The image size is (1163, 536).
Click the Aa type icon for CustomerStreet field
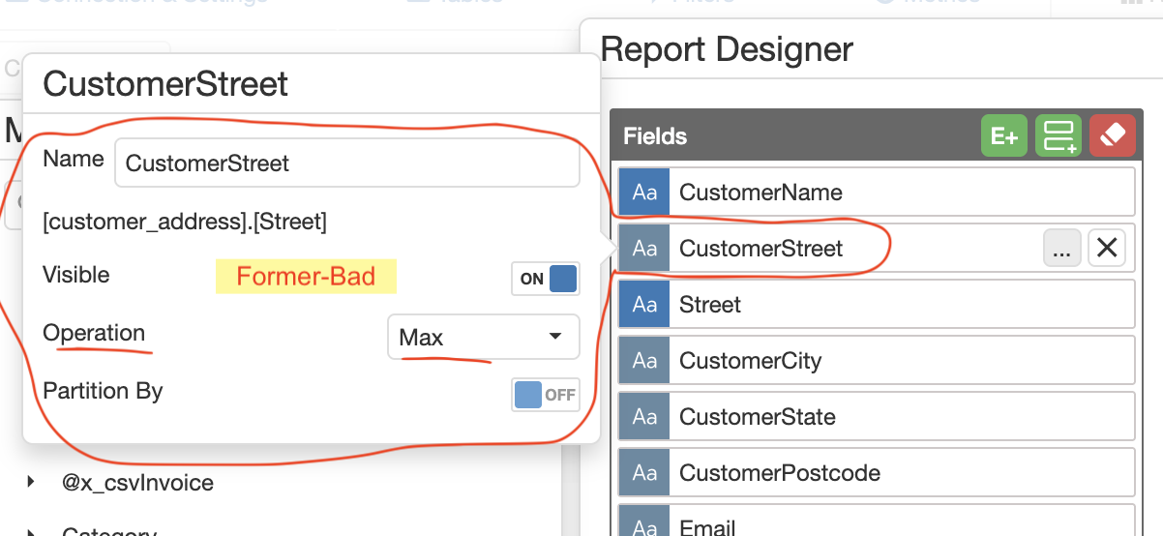(x=644, y=249)
